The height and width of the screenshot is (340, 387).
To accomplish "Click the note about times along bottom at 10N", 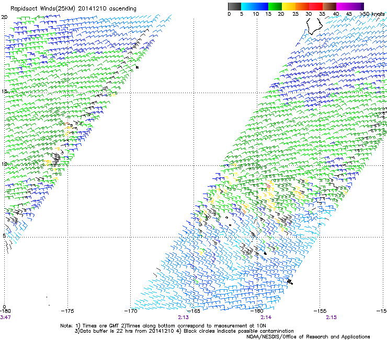I will (x=194, y=326).
